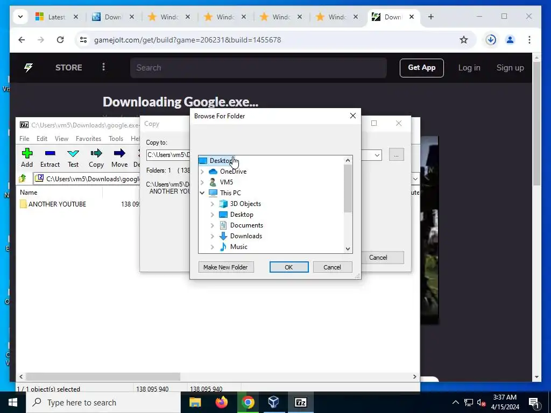This screenshot has height=413, width=551.
Task: Select OneDrive in the folder tree
Action: (234, 172)
